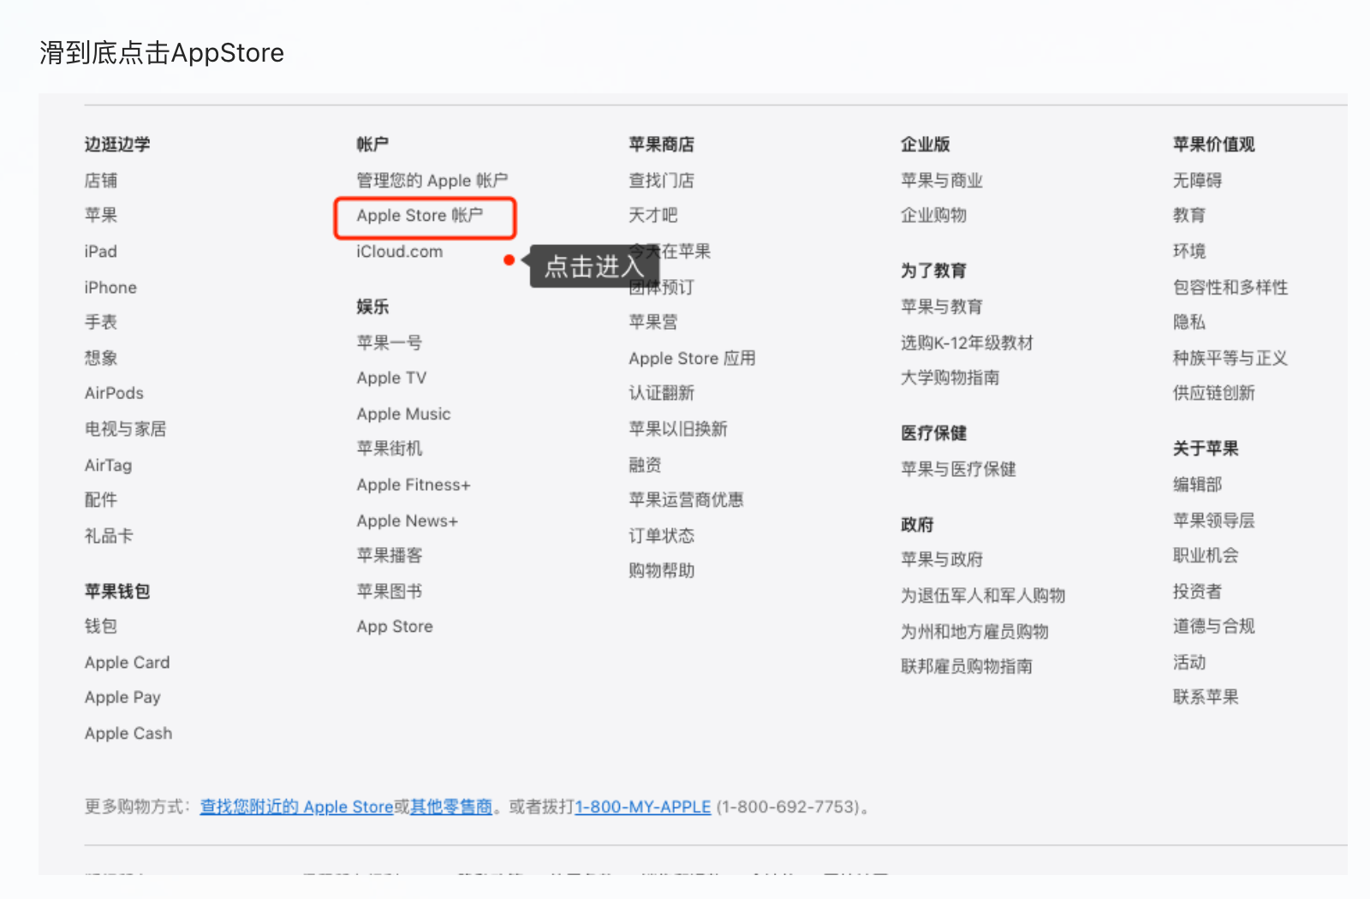
Task: Open 电视与家居 link
Action: [126, 429]
